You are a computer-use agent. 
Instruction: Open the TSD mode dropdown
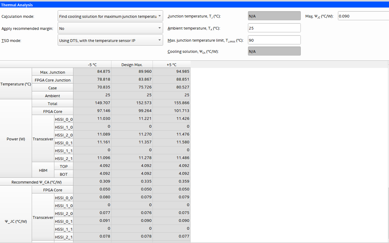[x=110, y=40]
